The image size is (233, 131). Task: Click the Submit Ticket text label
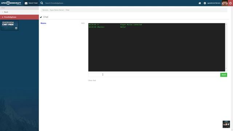[x=33, y=3]
